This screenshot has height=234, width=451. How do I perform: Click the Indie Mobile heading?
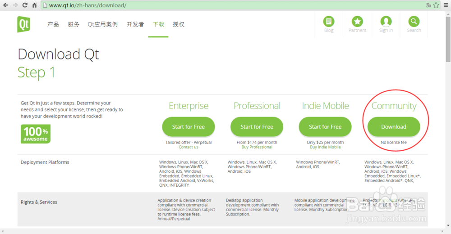coord(325,106)
